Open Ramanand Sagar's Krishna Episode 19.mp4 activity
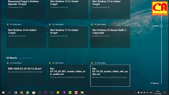 coord(26,9)
